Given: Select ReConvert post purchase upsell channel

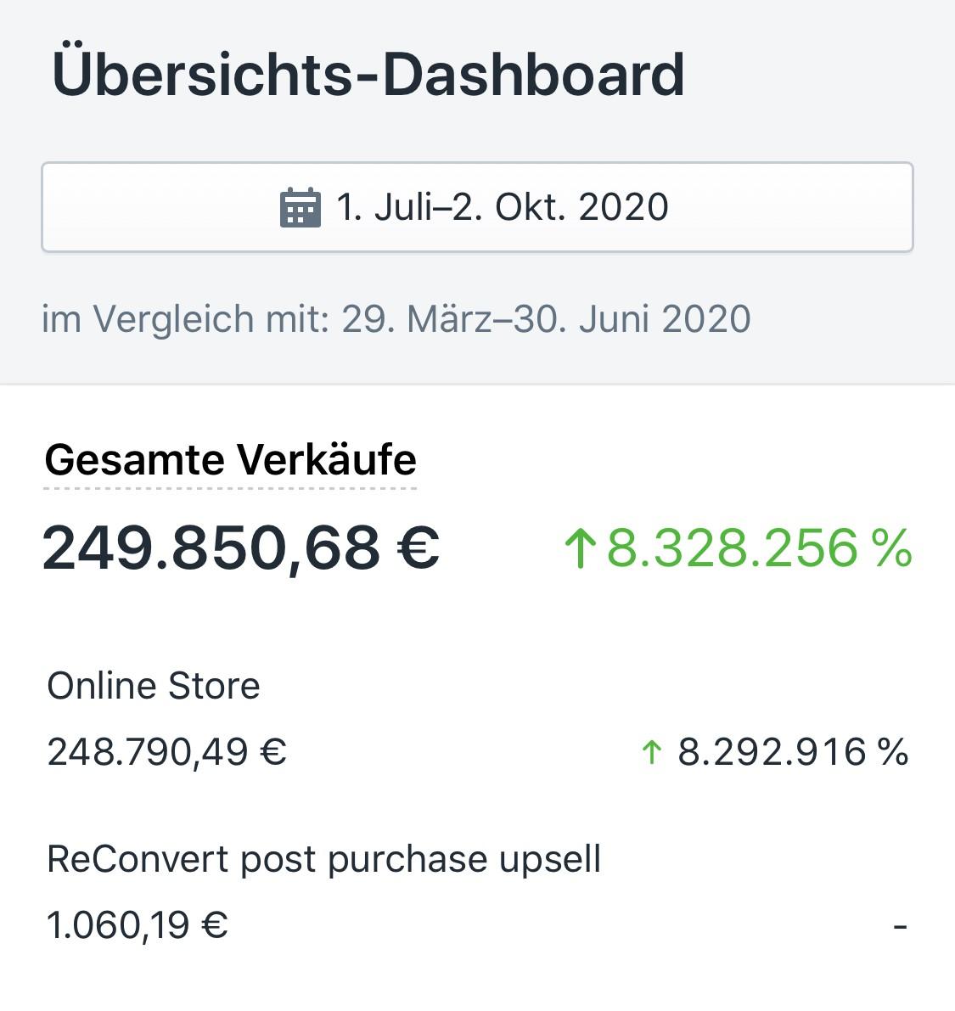Looking at the screenshot, I should (323, 859).
